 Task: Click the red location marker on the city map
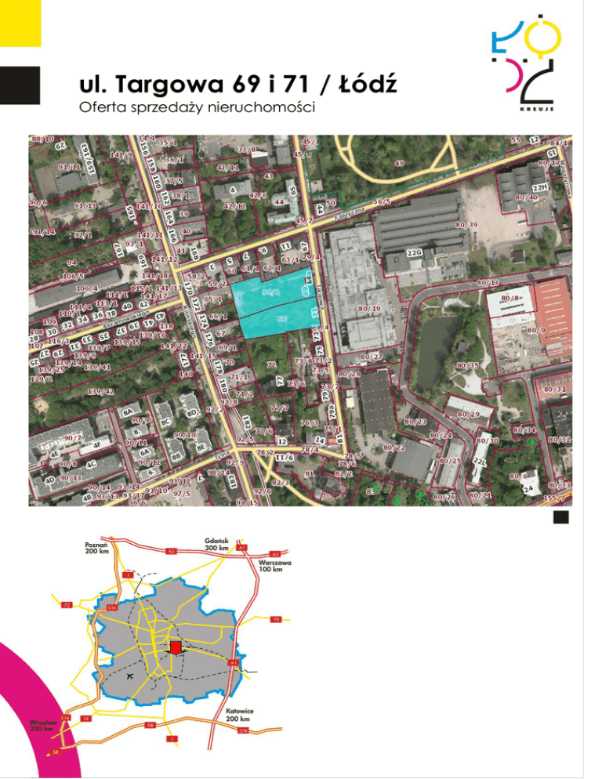(176, 647)
